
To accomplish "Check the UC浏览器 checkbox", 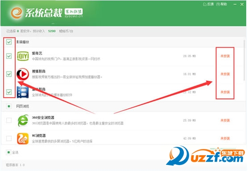I will pos(9,138).
